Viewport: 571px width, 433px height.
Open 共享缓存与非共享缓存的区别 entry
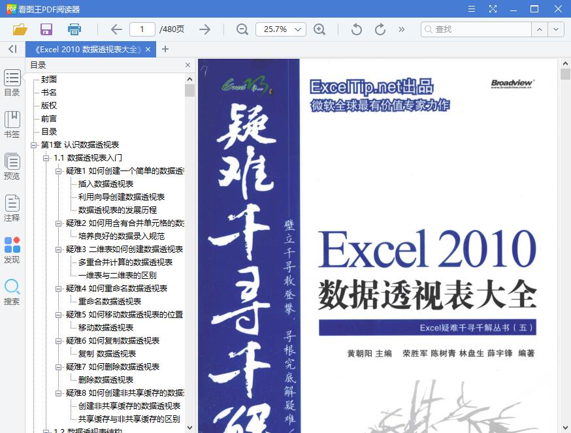coord(129,419)
